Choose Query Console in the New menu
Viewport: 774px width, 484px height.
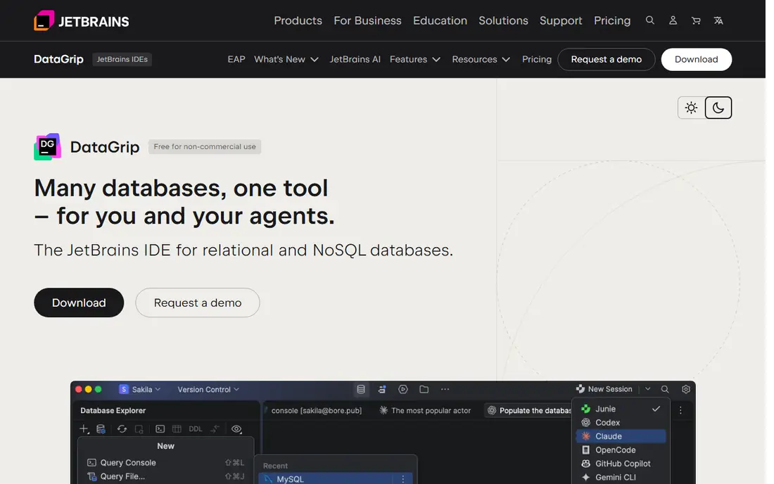tap(165, 463)
